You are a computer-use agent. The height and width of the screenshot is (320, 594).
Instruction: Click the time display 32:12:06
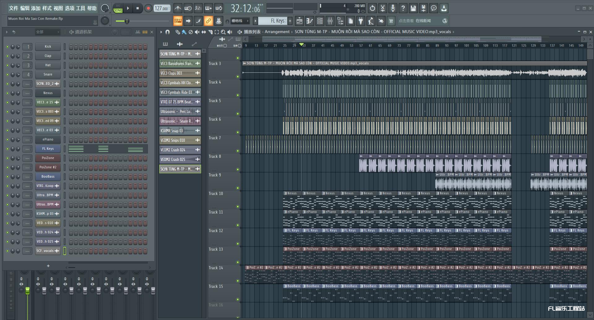246,8
